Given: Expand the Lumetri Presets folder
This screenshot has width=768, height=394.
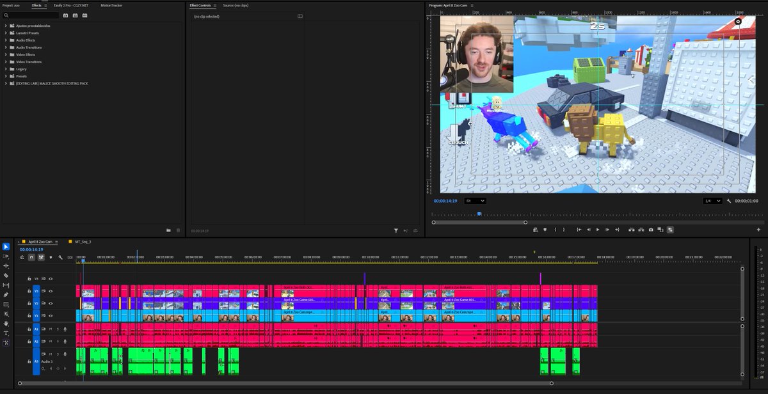Looking at the screenshot, I should (6, 33).
